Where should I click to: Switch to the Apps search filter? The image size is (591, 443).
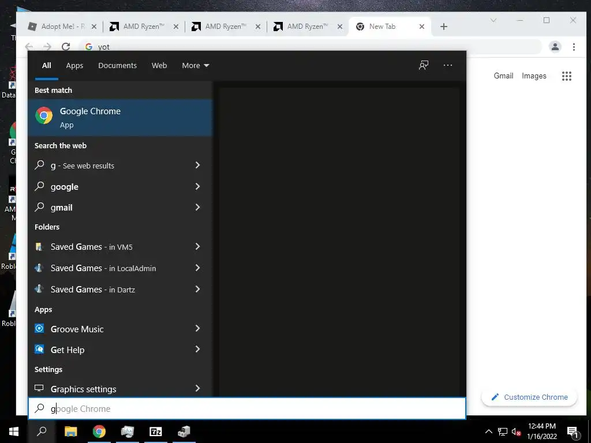pyautogui.click(x=74, y=66)
